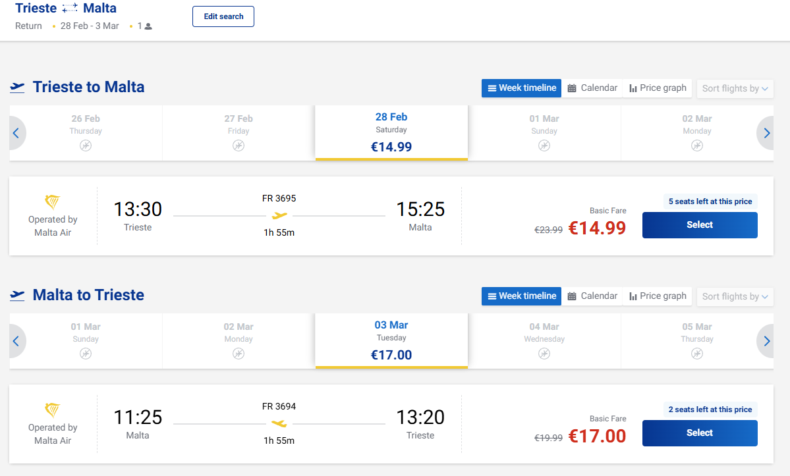
Task: Click the Ryanair harp logo on outbound flight
Action: tap(53, 201)
